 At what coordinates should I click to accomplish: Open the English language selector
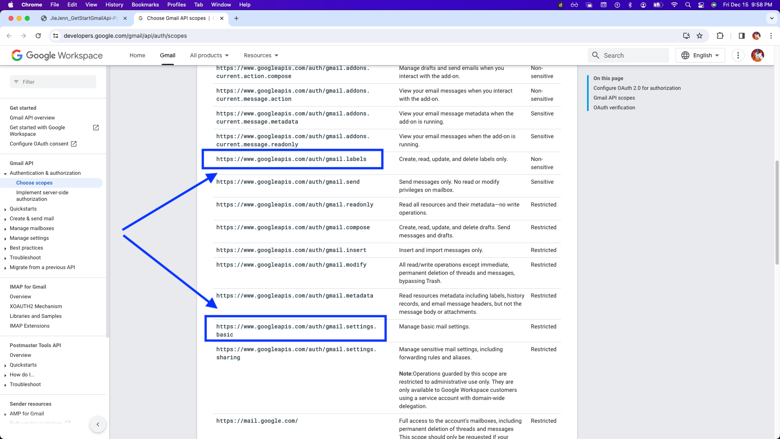pyautogui.click(x=700, y=55)
